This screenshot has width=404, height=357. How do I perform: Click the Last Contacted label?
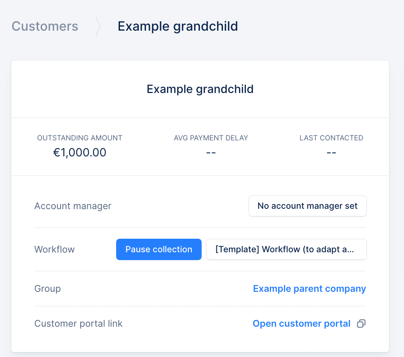(x=331, y=138)
